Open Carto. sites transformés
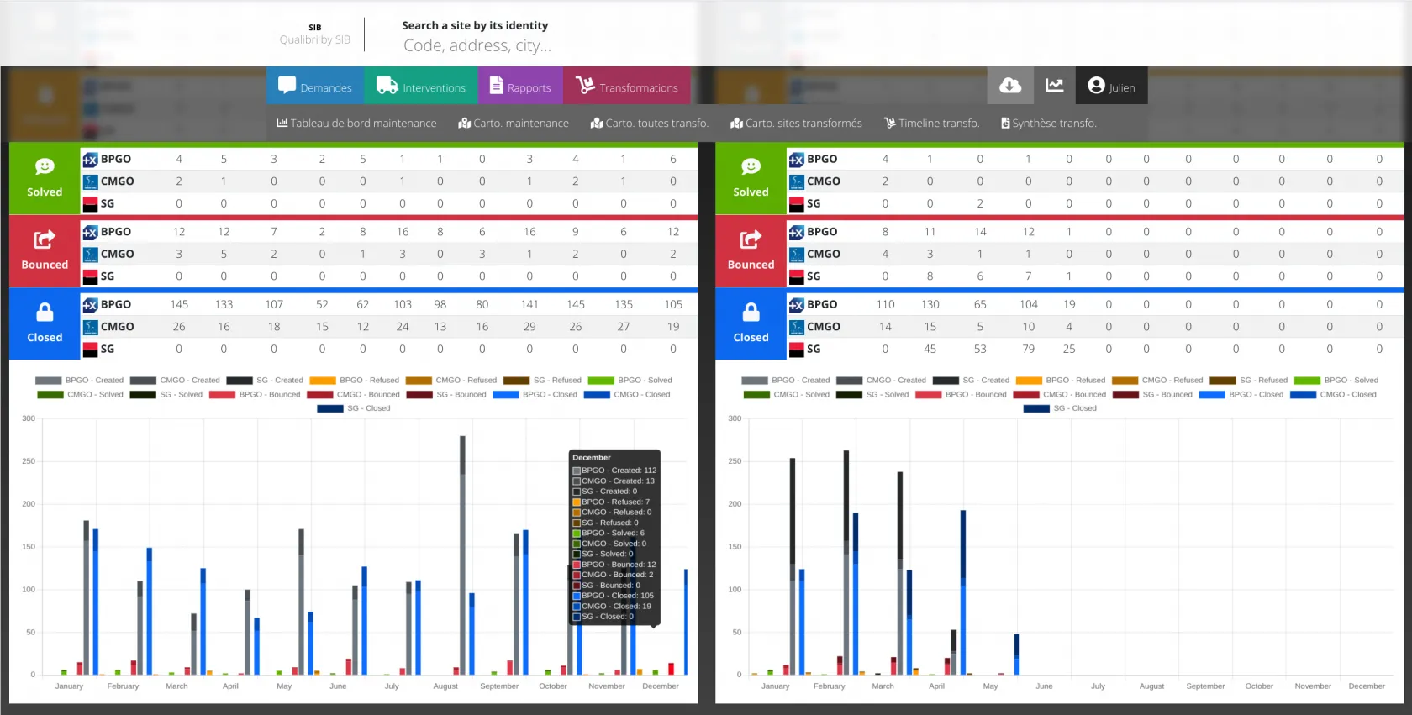This screenshot has width=1412, height=715. click(x=796, y=123)
